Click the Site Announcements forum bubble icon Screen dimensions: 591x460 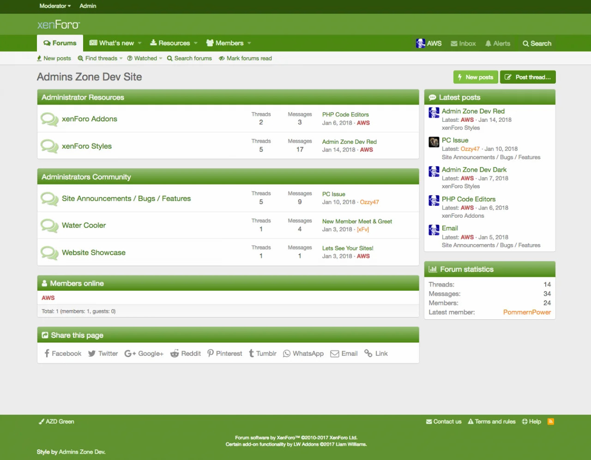pos(49,199)
